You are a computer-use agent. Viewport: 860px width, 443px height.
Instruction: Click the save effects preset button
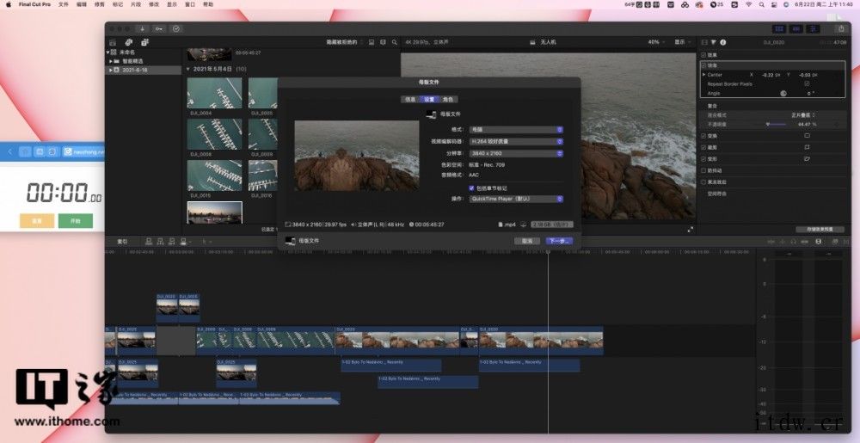pyautogui.click(x=821, y=229)
